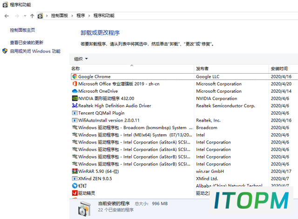This screenshot has width=298, height=219.
Task: Select XMind ZEN 9.0.5 entry
Action: 95,178
